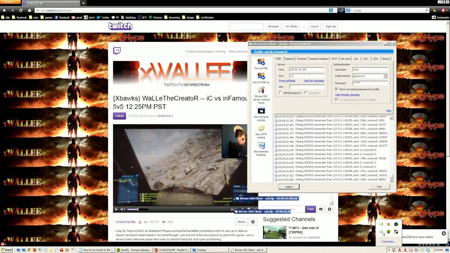Click Log In on Twitch

314,26
